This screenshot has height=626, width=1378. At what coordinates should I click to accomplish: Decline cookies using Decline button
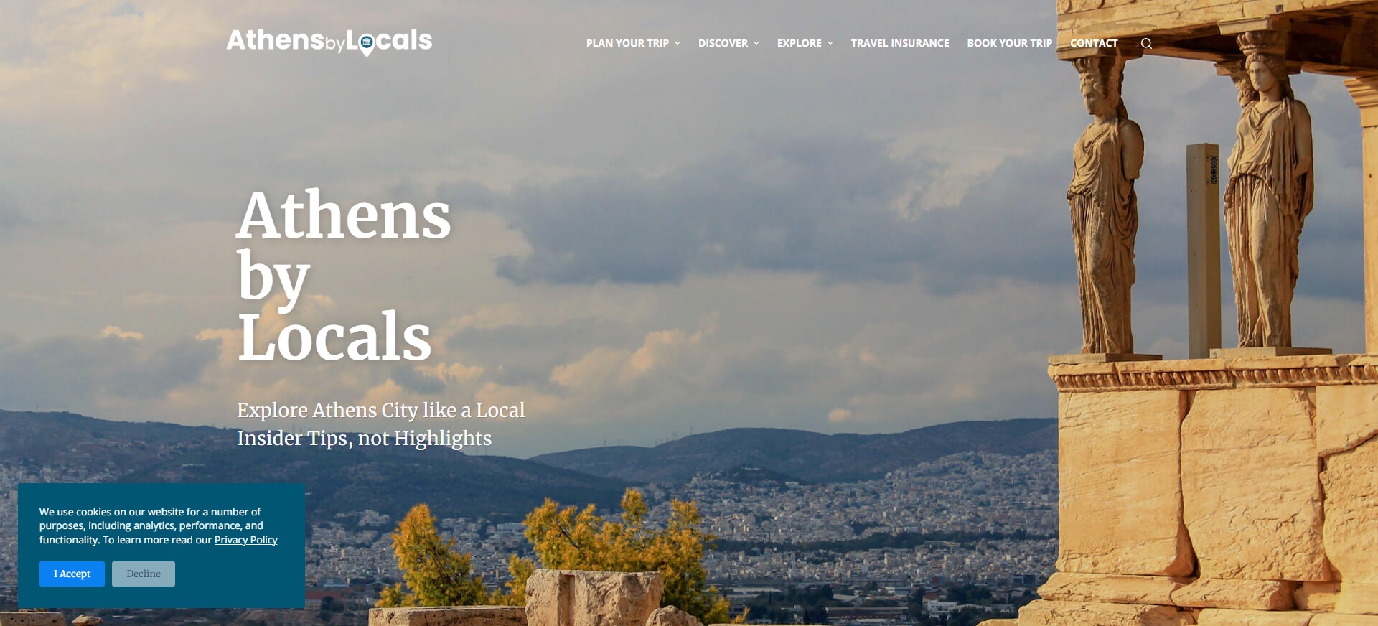pos(144,574)
